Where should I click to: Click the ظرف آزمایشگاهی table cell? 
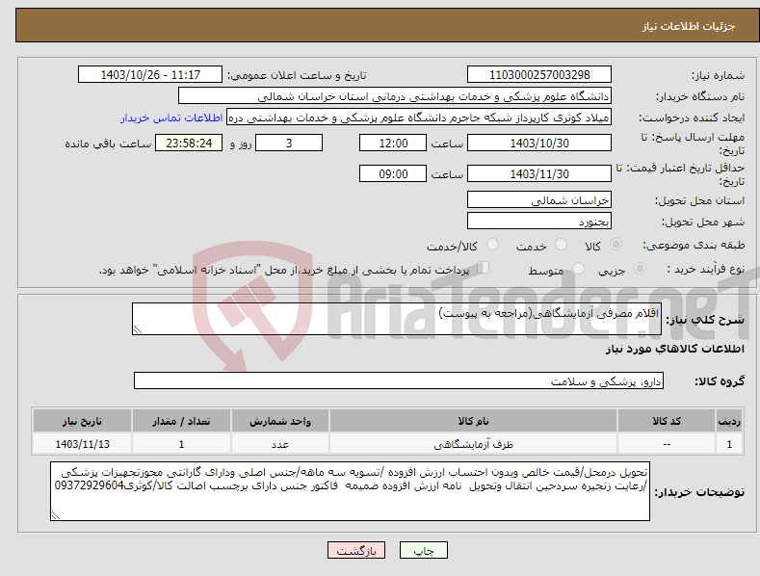[473, 444]
